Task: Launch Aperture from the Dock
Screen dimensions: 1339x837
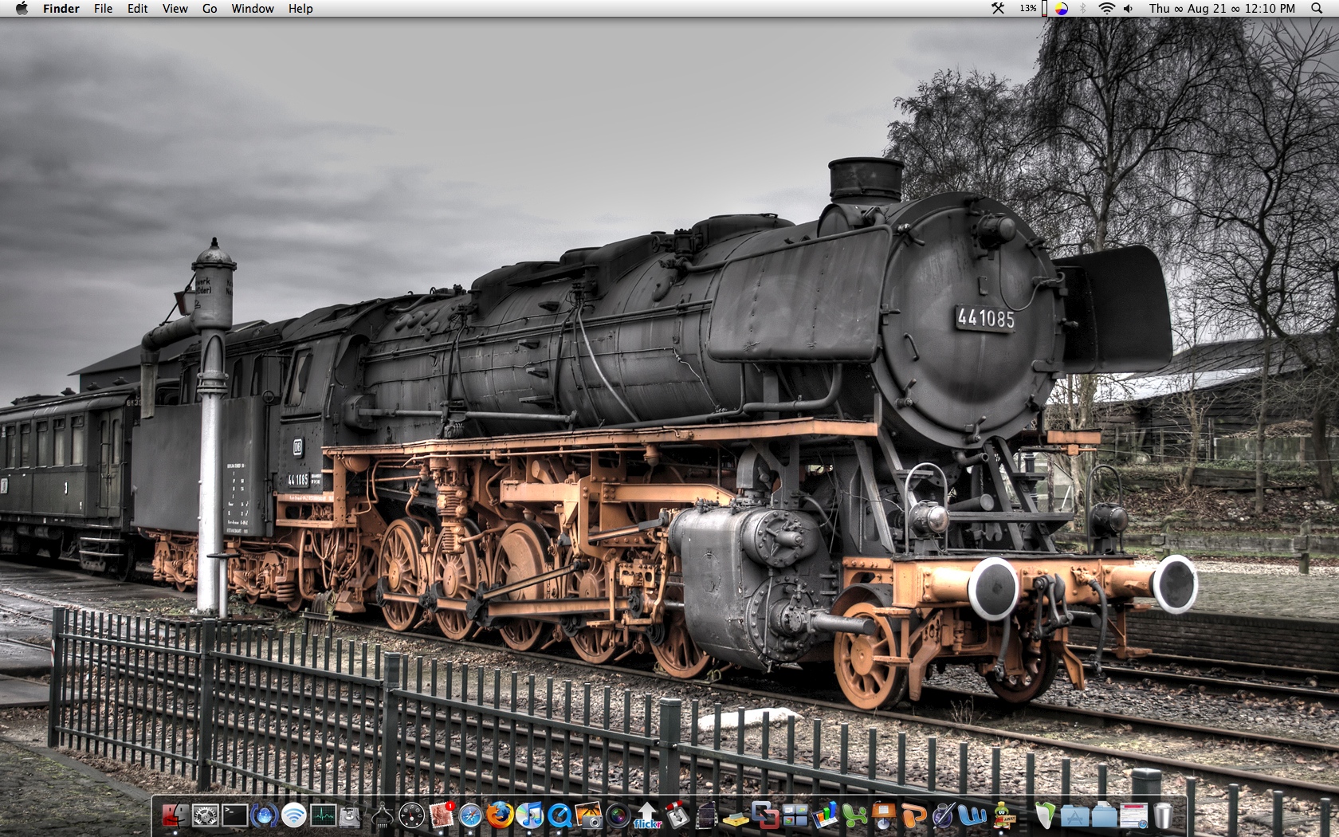Action: [x=618, y=815]
